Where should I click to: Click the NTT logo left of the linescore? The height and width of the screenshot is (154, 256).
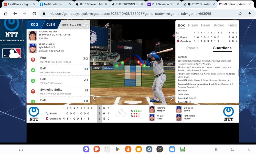click(34, 114)
